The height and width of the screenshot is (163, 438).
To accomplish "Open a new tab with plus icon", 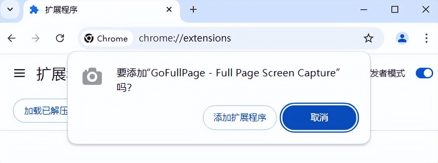I will click(x=193, y=10).
